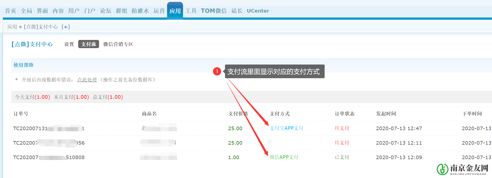Click the 支付宝APP支付 payment method link
The image size is (492, 178).
286,128
